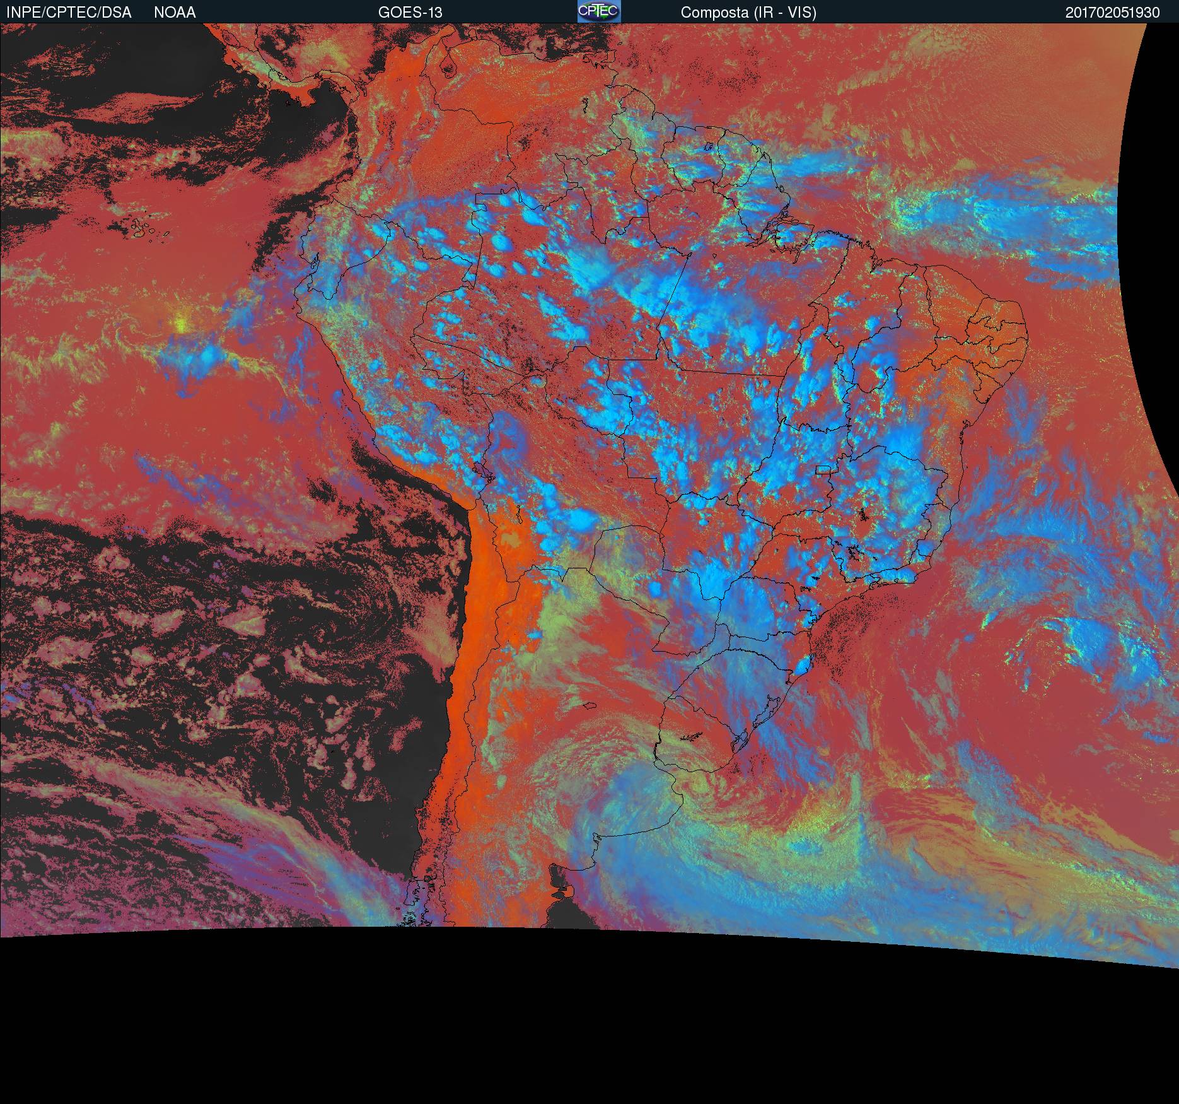Select the Composta (IR - VIS) title
Screen dimensions: 1179x1104
[x=748, y=13]
